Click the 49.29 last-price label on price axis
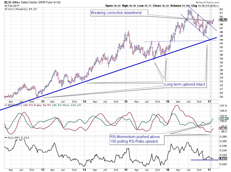 click(223, 20)
